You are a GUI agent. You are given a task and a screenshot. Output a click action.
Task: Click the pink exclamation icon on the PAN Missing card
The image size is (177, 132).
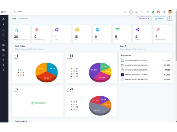pyautogui.click(x=36, y=30)
